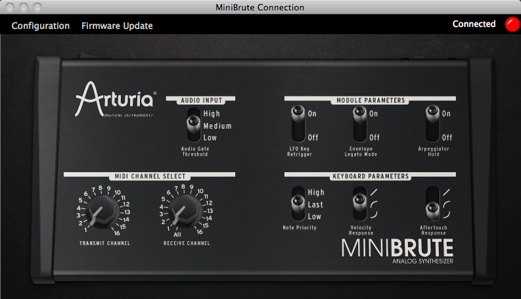
Task: Close the MiniBrute Connection window
Action: coord(10,7)
